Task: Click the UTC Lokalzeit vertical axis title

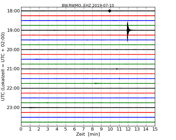Action: pos(3,66)
